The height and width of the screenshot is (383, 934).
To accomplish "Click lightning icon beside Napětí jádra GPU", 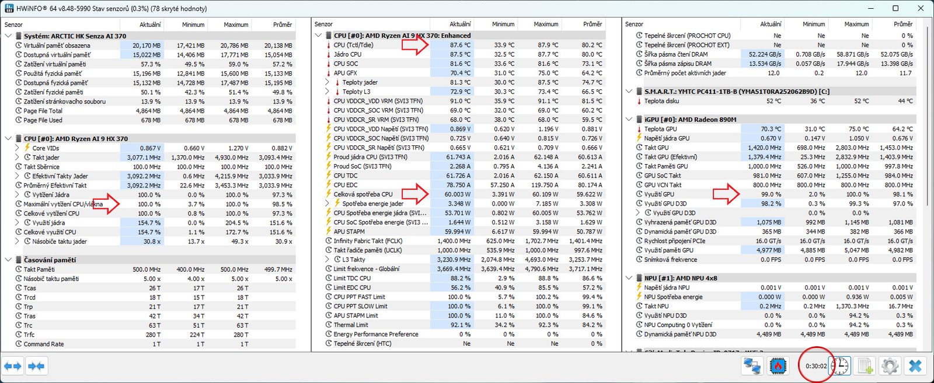I will tap(639, 138).
